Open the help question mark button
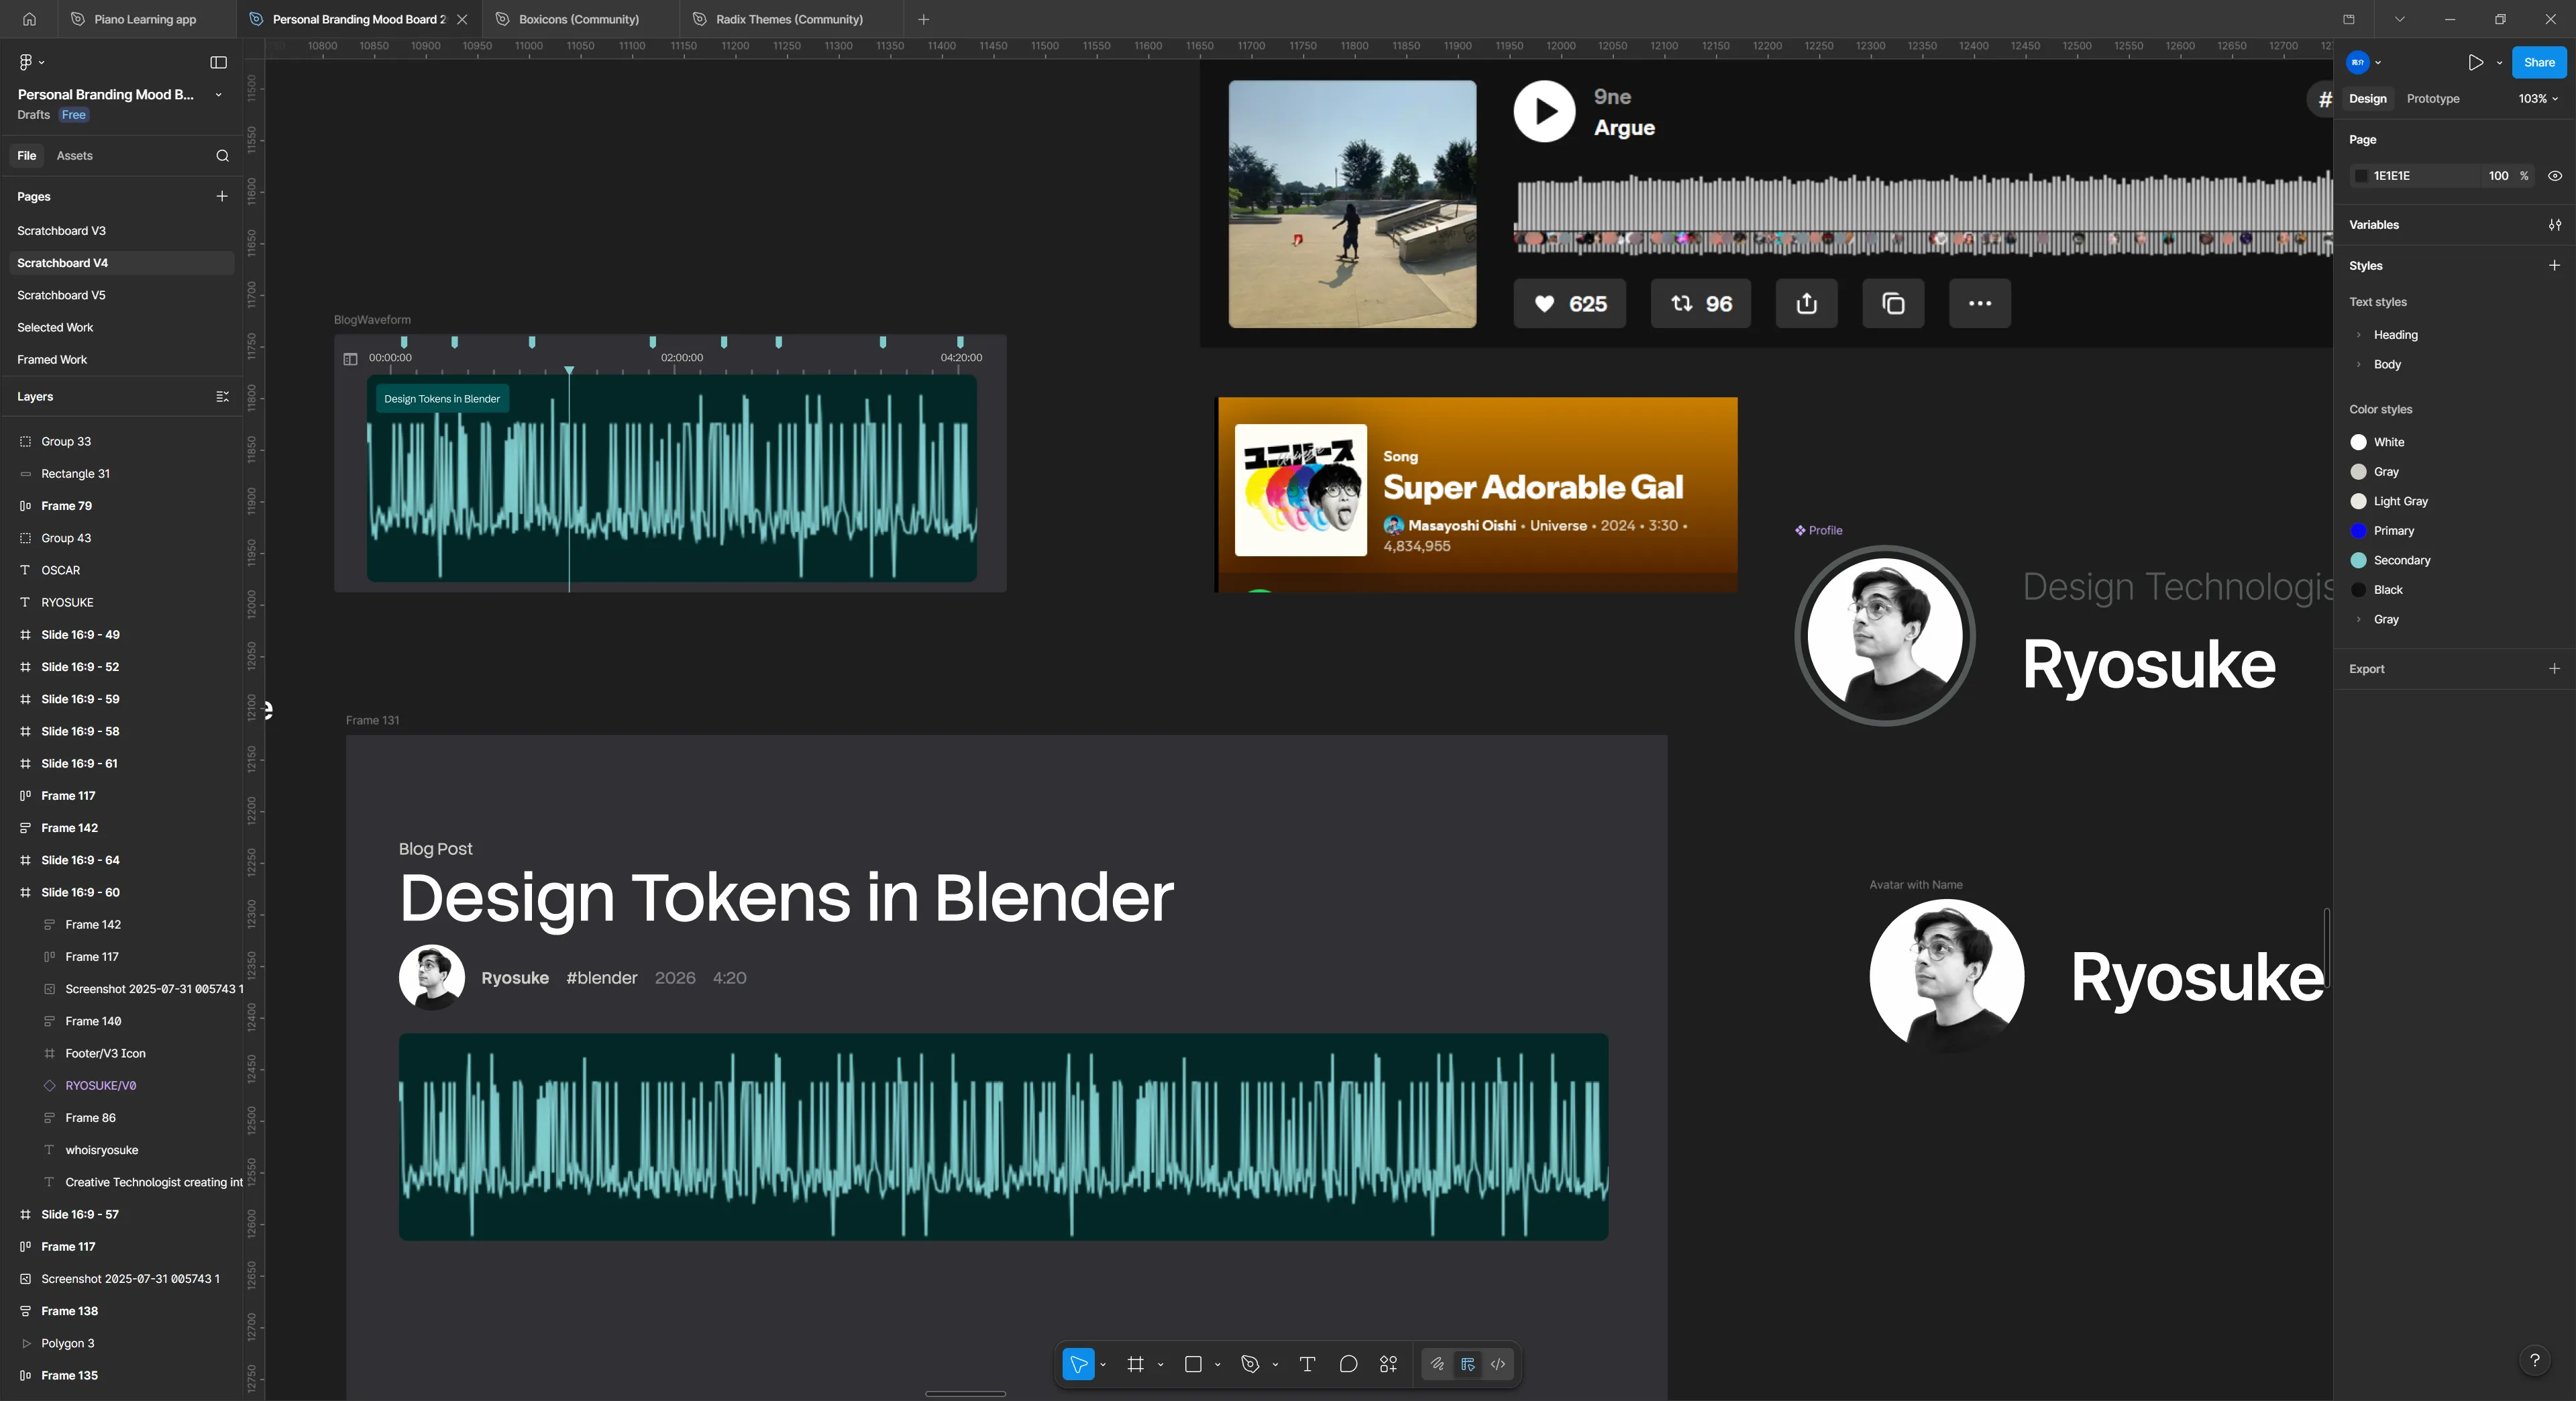This screenshot has width=2576, height=1401. pyautogui.click(x=2535, y=1360)
